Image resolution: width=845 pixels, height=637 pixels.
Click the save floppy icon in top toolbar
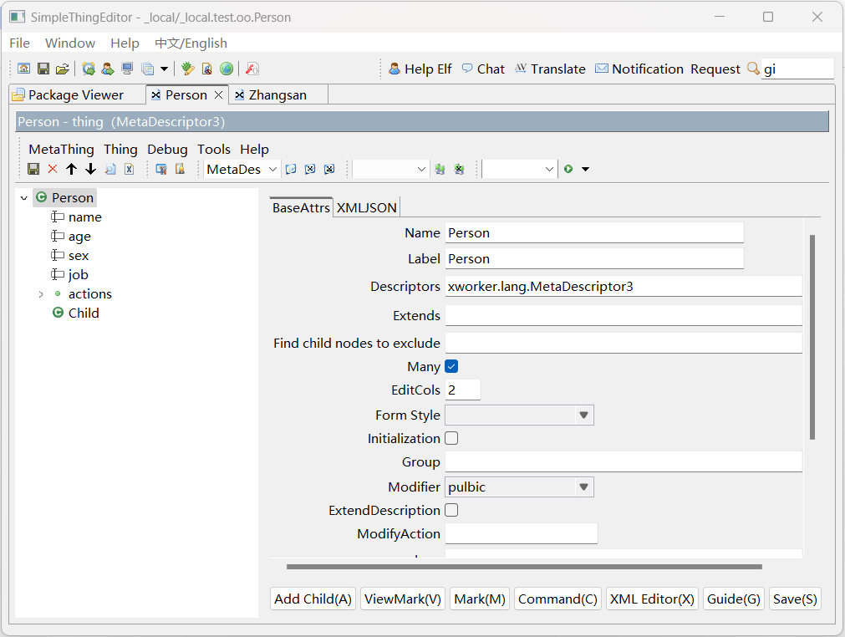coord(43,69)
